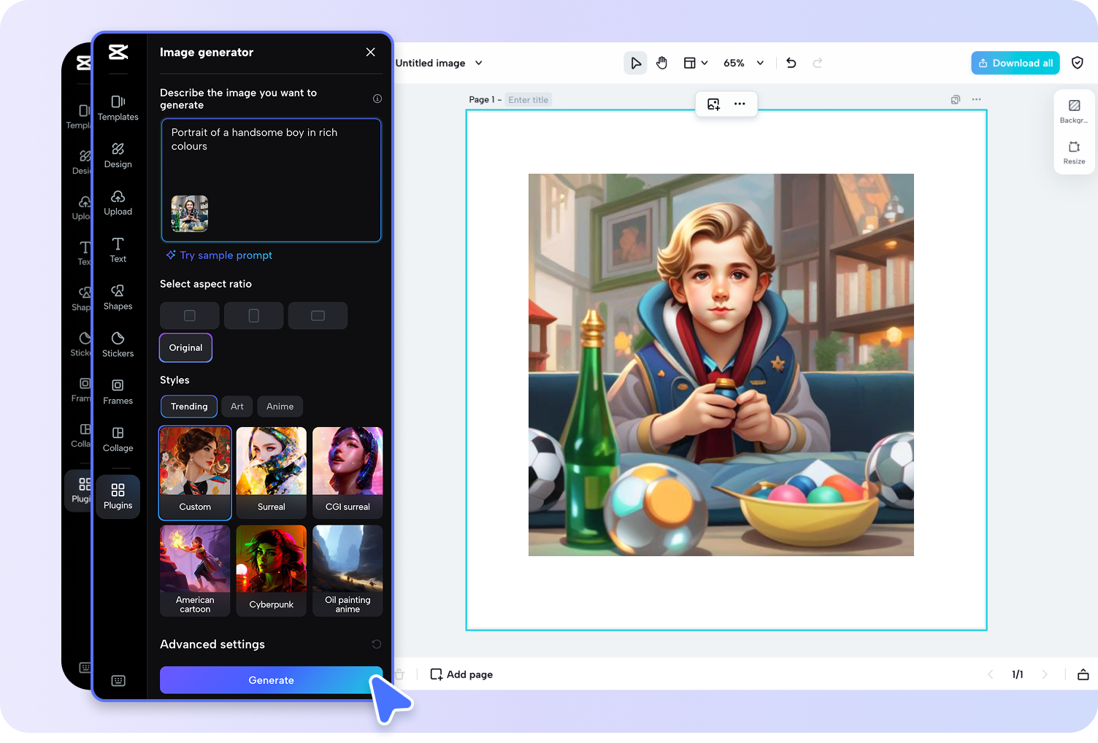The width and height of the screenshot is (1098, 743).
Task: Click the Download all button
Action: tap(1016, 63)
